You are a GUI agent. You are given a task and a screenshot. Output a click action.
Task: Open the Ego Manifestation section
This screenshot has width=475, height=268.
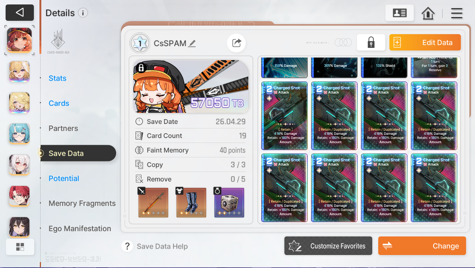[80, 229]
